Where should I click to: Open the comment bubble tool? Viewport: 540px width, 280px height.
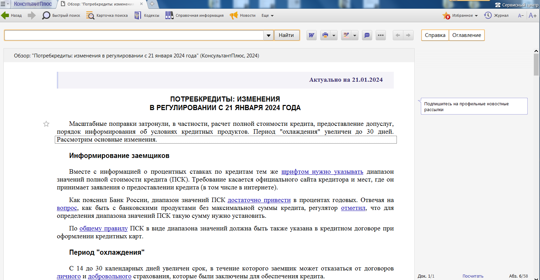367,35
